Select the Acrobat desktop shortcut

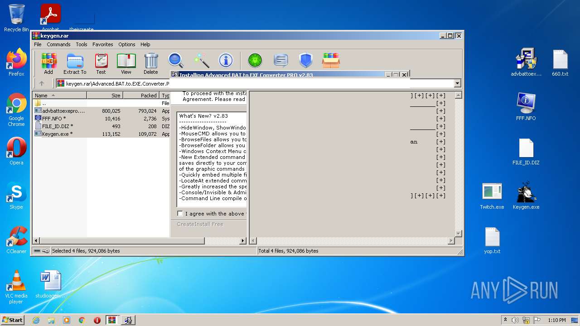click(50, 18)
